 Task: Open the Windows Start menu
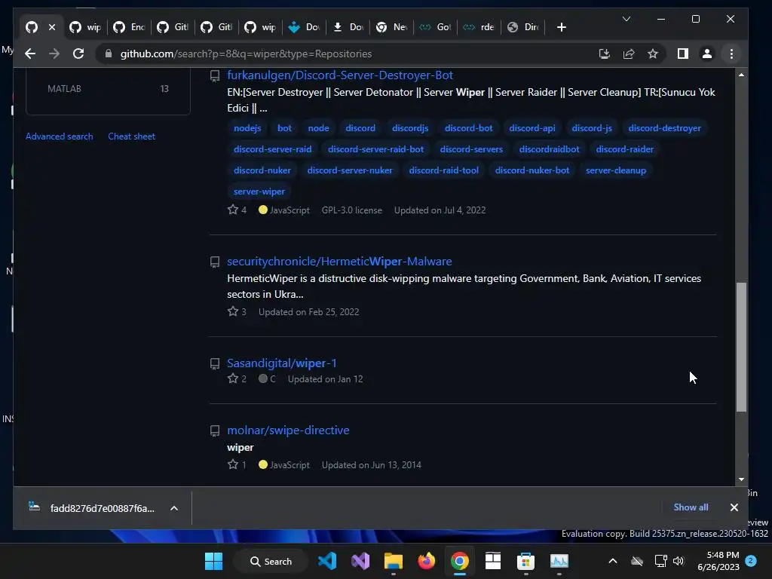click(x=213, y=561)
